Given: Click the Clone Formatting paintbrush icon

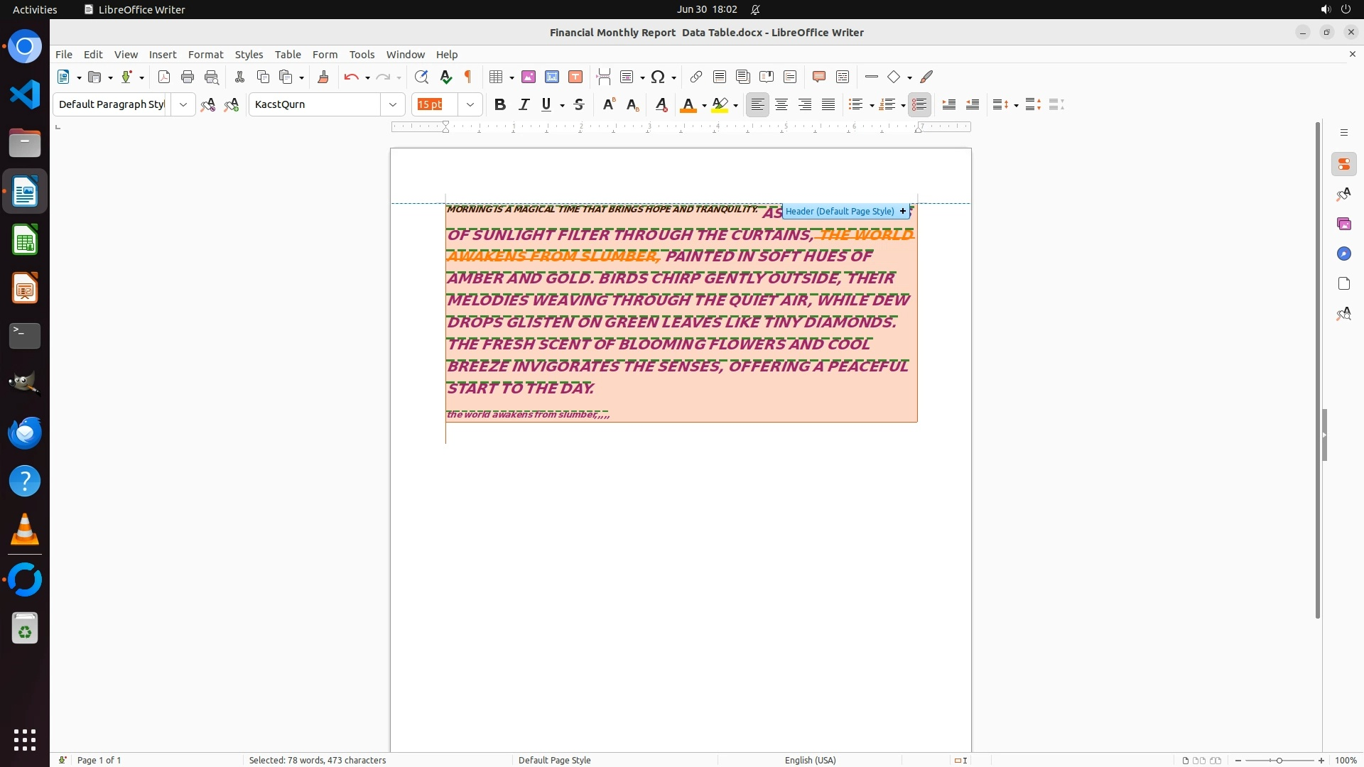Looking at the screenshot, I should point(323,77).
